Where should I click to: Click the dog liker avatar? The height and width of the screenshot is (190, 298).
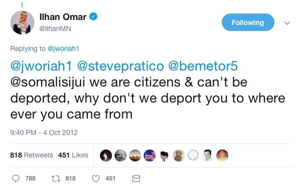[179, 155]
